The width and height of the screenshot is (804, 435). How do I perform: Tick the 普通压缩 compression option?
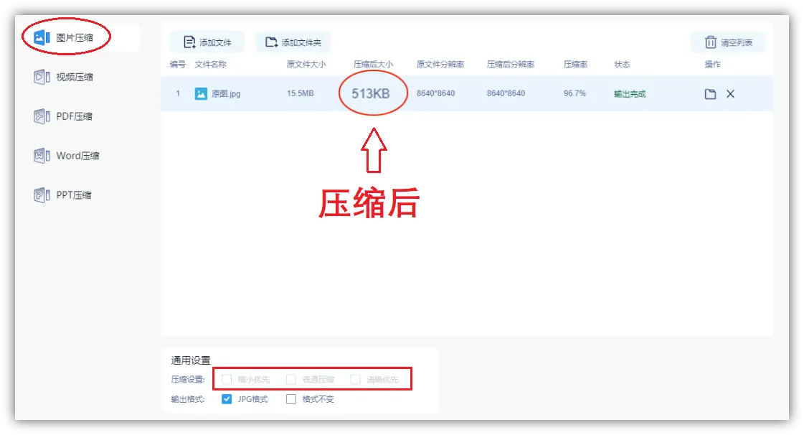291,379
